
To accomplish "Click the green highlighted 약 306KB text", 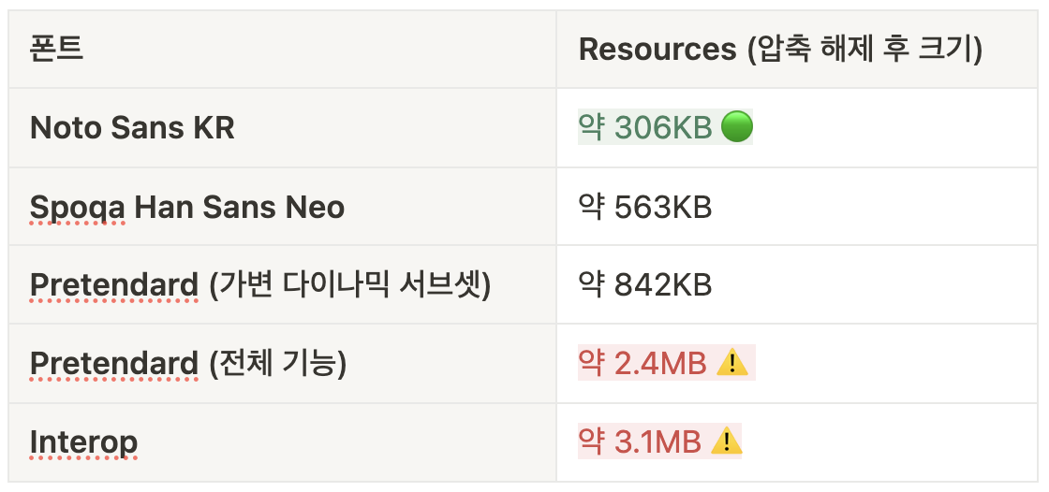I will [x=645, y=128].
